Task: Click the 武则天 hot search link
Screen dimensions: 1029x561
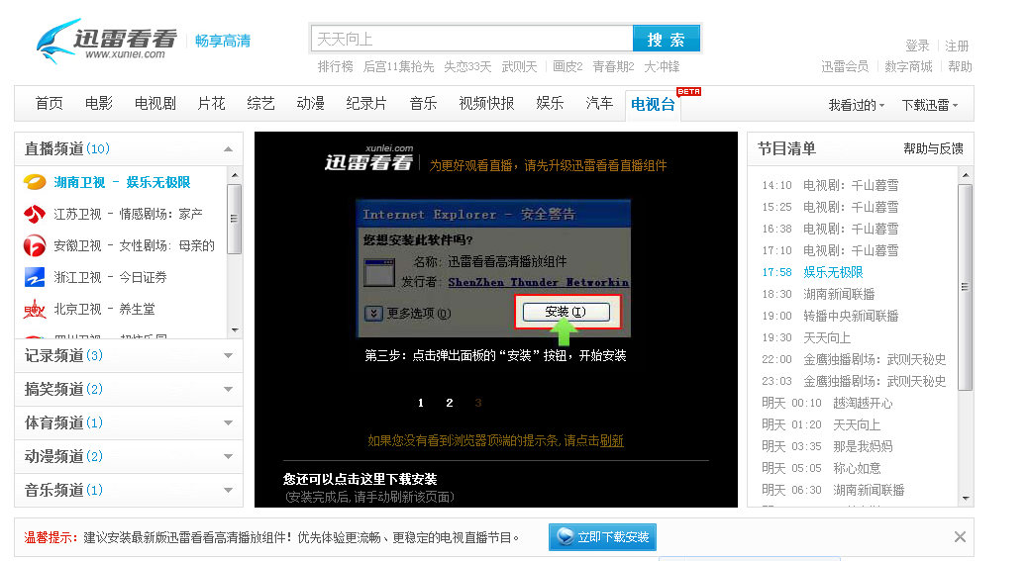Action: [520, 66]
